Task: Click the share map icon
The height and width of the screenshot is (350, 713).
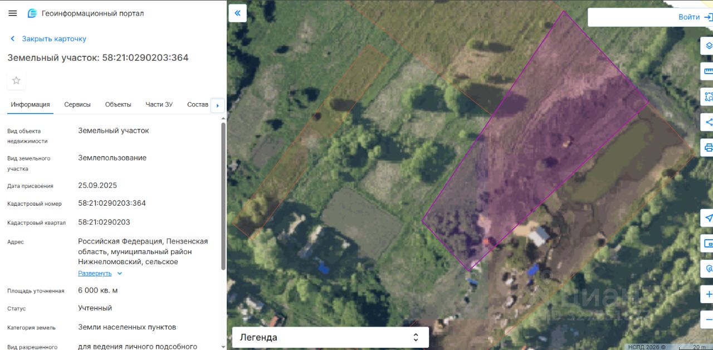Action: point(708,122)
